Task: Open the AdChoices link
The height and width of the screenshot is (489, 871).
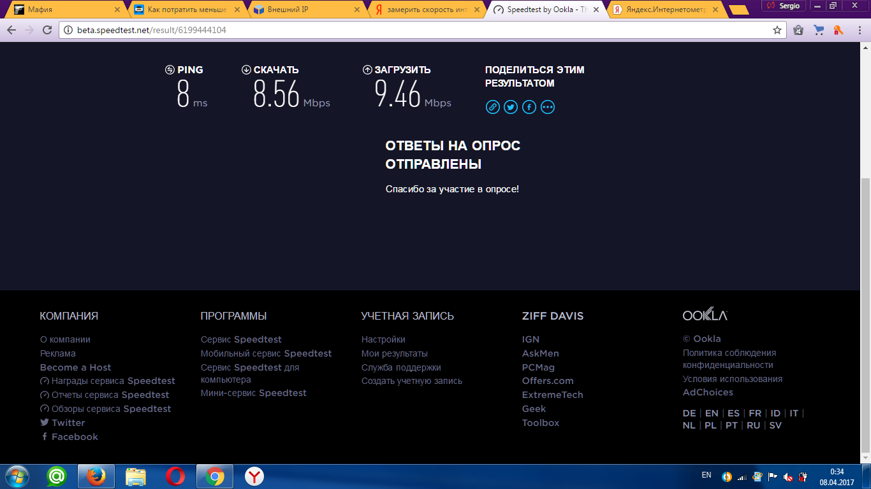Action: pos(708,392)
